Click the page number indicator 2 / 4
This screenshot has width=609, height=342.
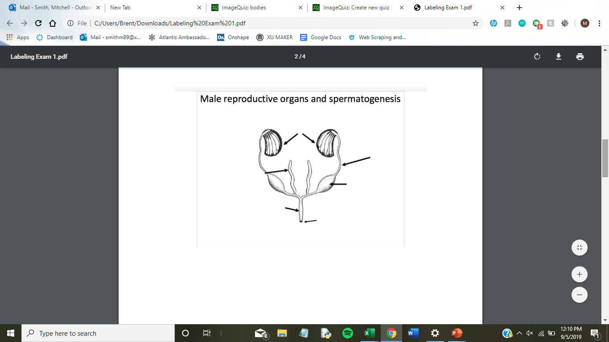(300, 57)
